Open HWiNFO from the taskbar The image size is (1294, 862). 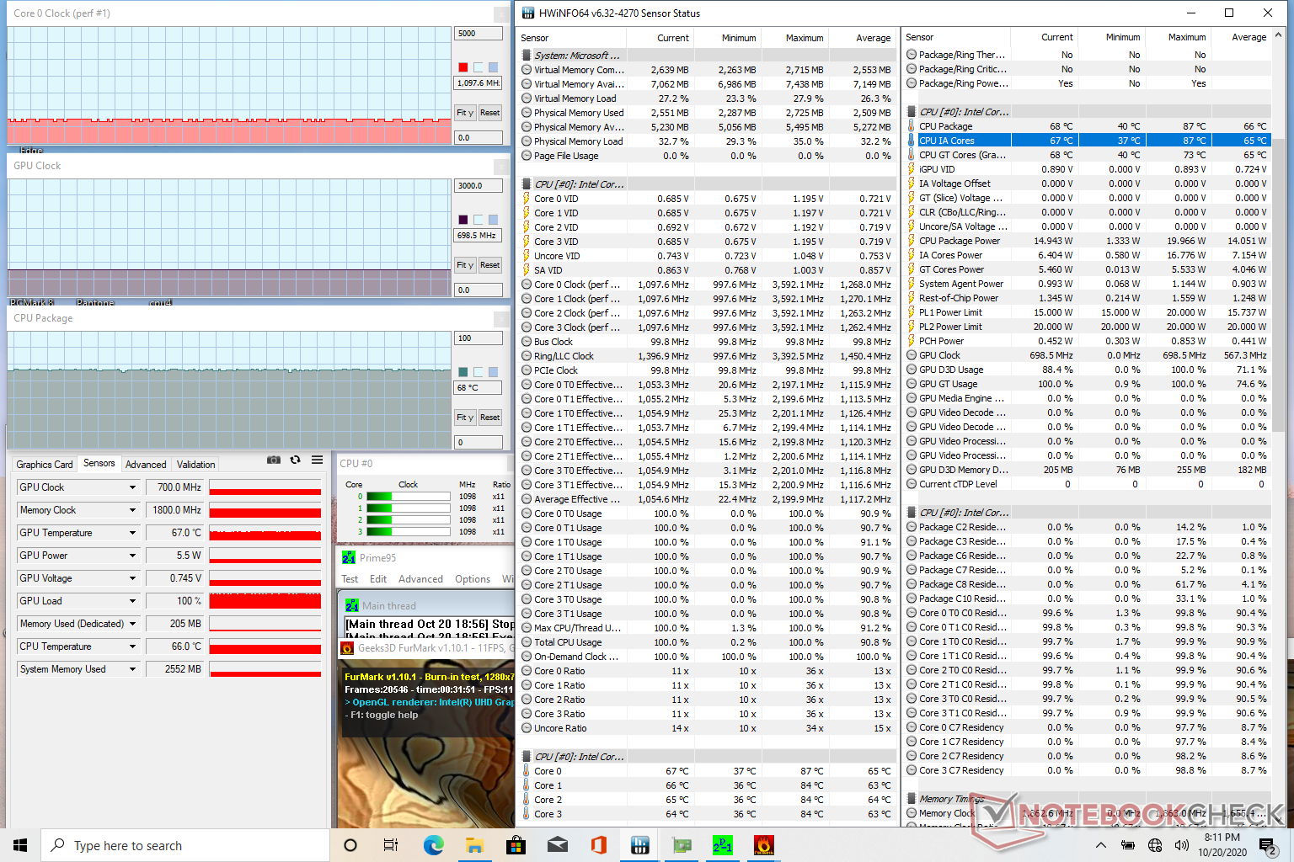point(639,845)
